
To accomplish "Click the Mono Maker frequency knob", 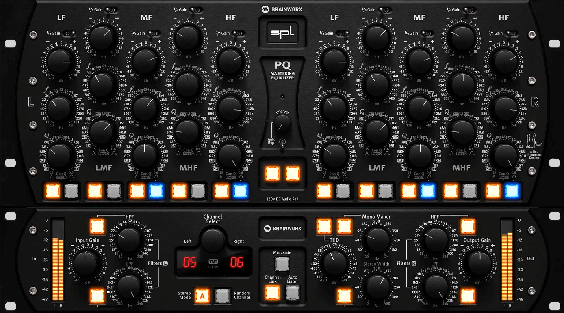I will [377, 240].
